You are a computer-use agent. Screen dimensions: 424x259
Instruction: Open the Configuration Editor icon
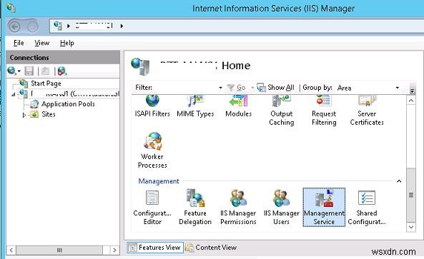point(152,207)
